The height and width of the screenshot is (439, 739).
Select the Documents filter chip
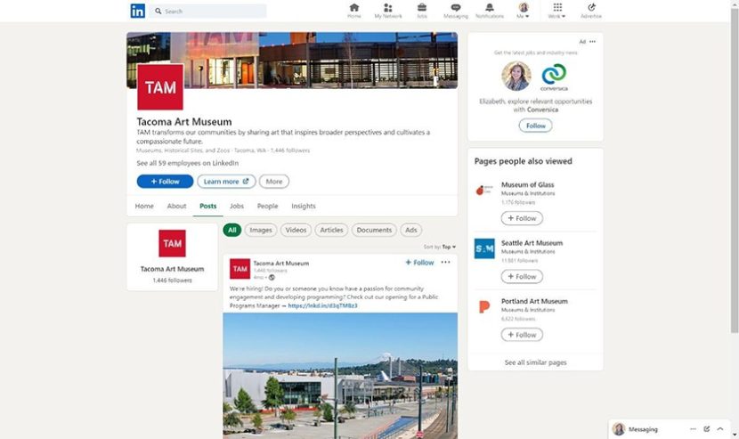tap(374, 230)
